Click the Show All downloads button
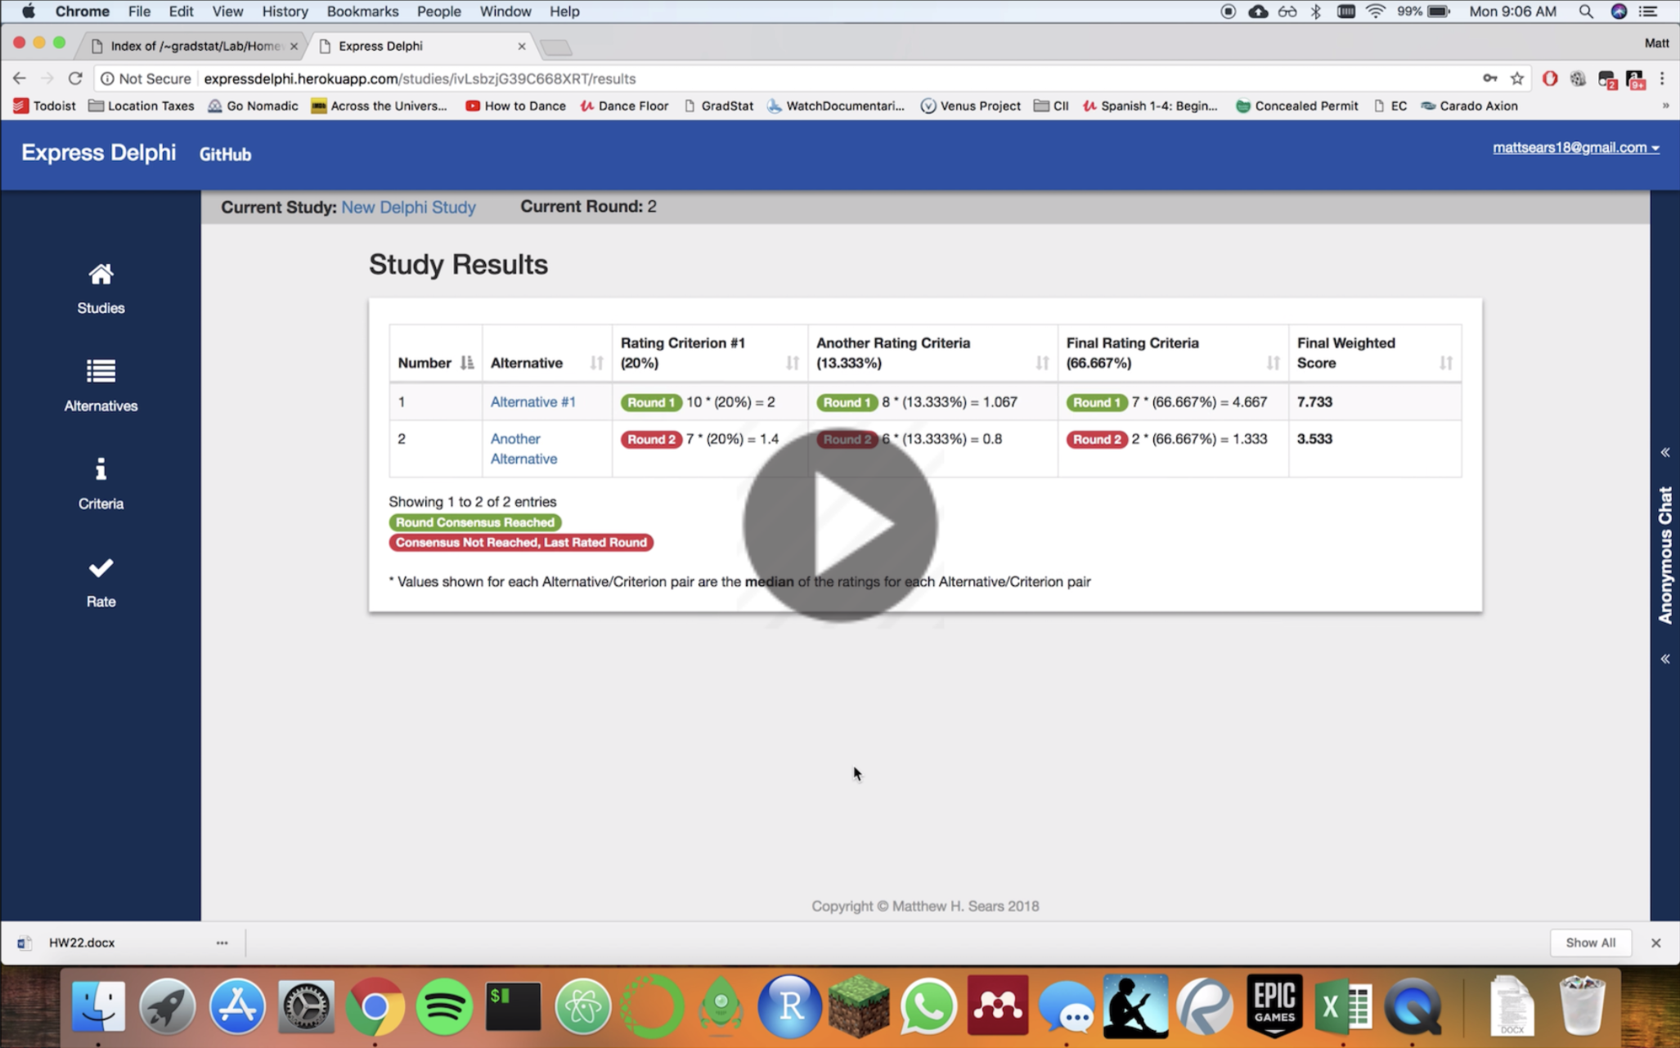1680x1048 pixels. [x=1589, y=943]
